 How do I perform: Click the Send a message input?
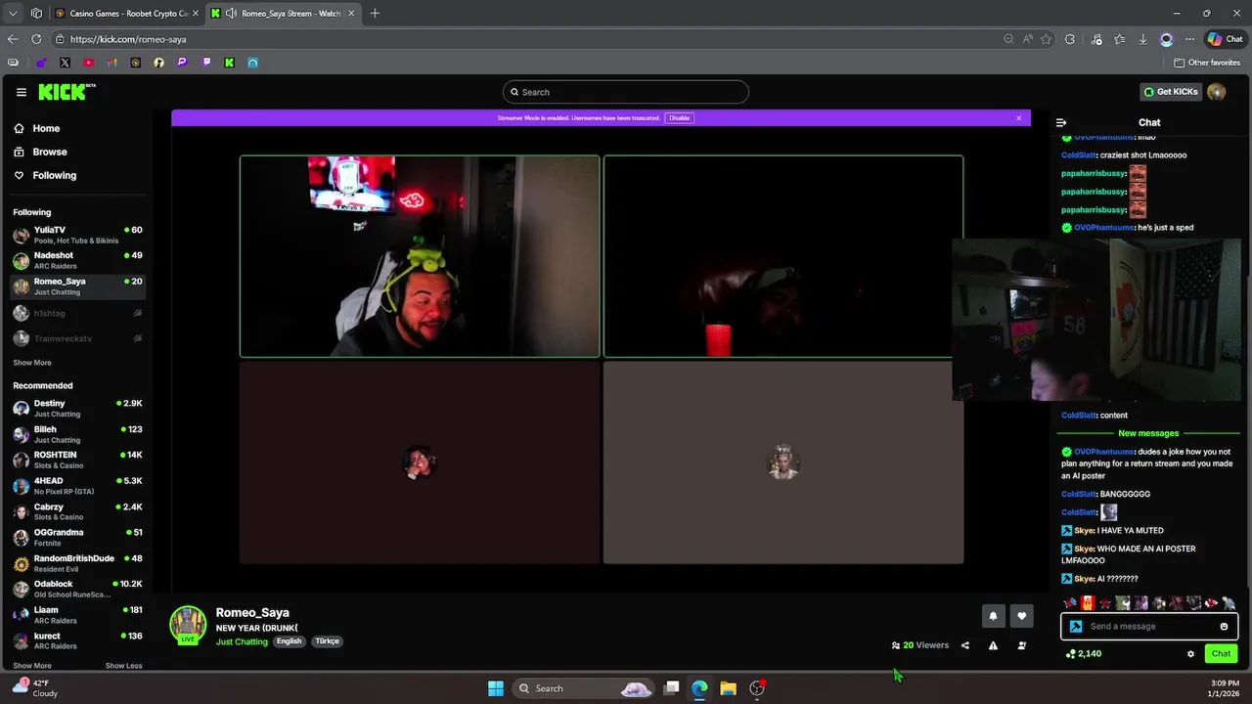click(x=1149, y=627)
